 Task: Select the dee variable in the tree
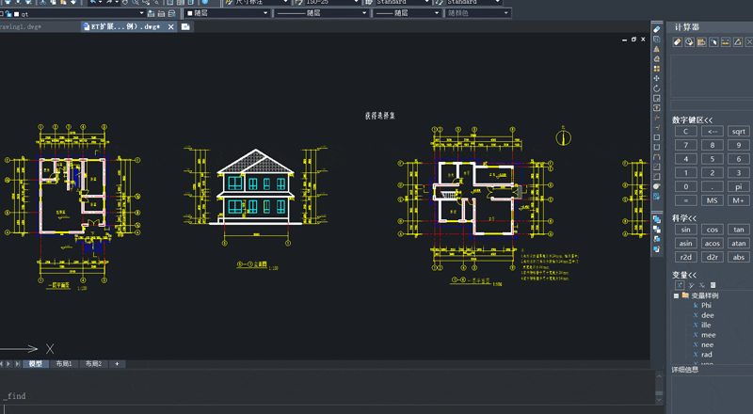click(708, 315)
